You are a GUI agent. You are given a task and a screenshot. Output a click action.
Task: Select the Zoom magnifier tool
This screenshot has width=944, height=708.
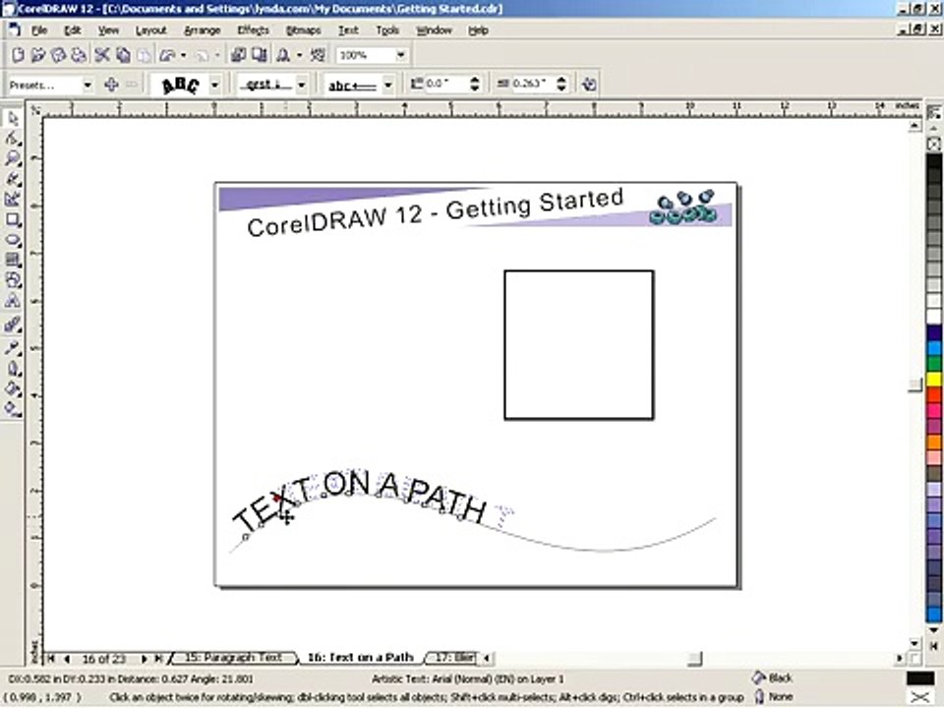13,158
